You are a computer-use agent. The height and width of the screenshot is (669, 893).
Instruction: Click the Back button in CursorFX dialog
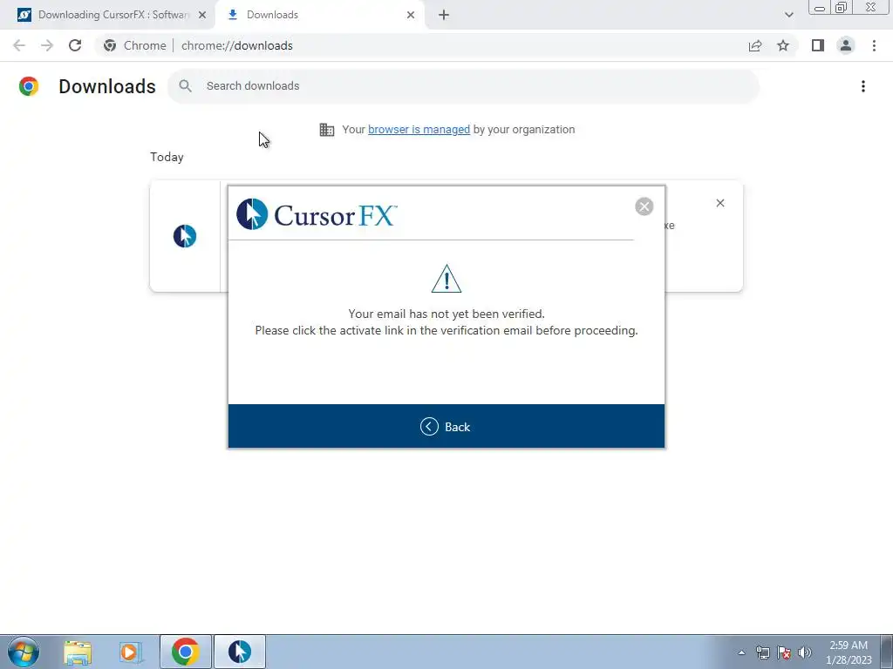[446, 427]
